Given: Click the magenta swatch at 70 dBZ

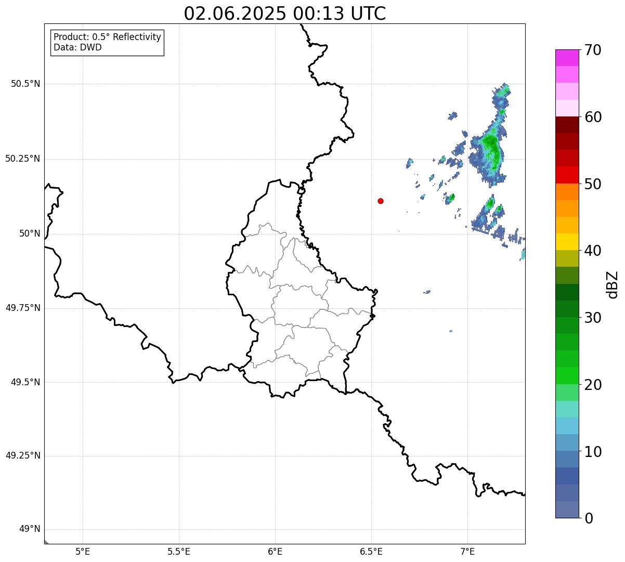Looking at the screenshot, I should click(x=567, y=58).
